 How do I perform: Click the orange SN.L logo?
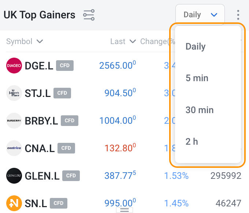14,203
